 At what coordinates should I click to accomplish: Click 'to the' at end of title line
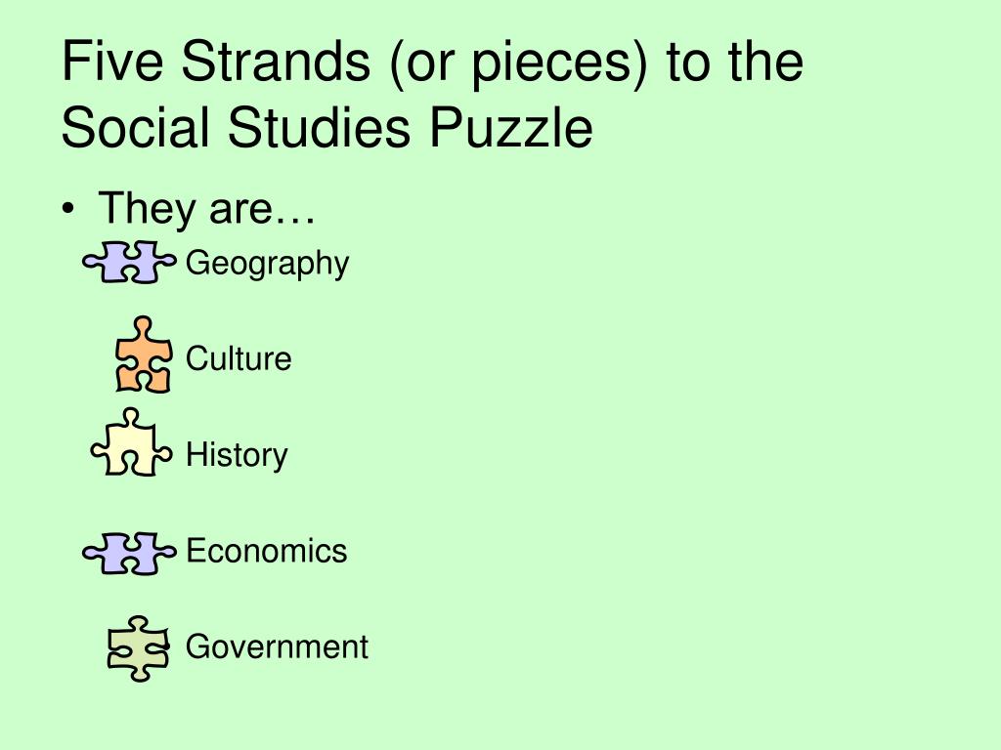(735, 62)
